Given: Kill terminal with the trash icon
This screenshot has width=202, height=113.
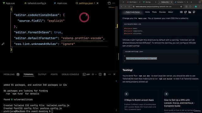Looking at the screenshot, I should pyautogui.click(x=104, y=74).
